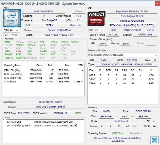This screenshot has width=160, height=145.
Task: Click the 256-bit bus width field
Action: click(x=151, y=30)
